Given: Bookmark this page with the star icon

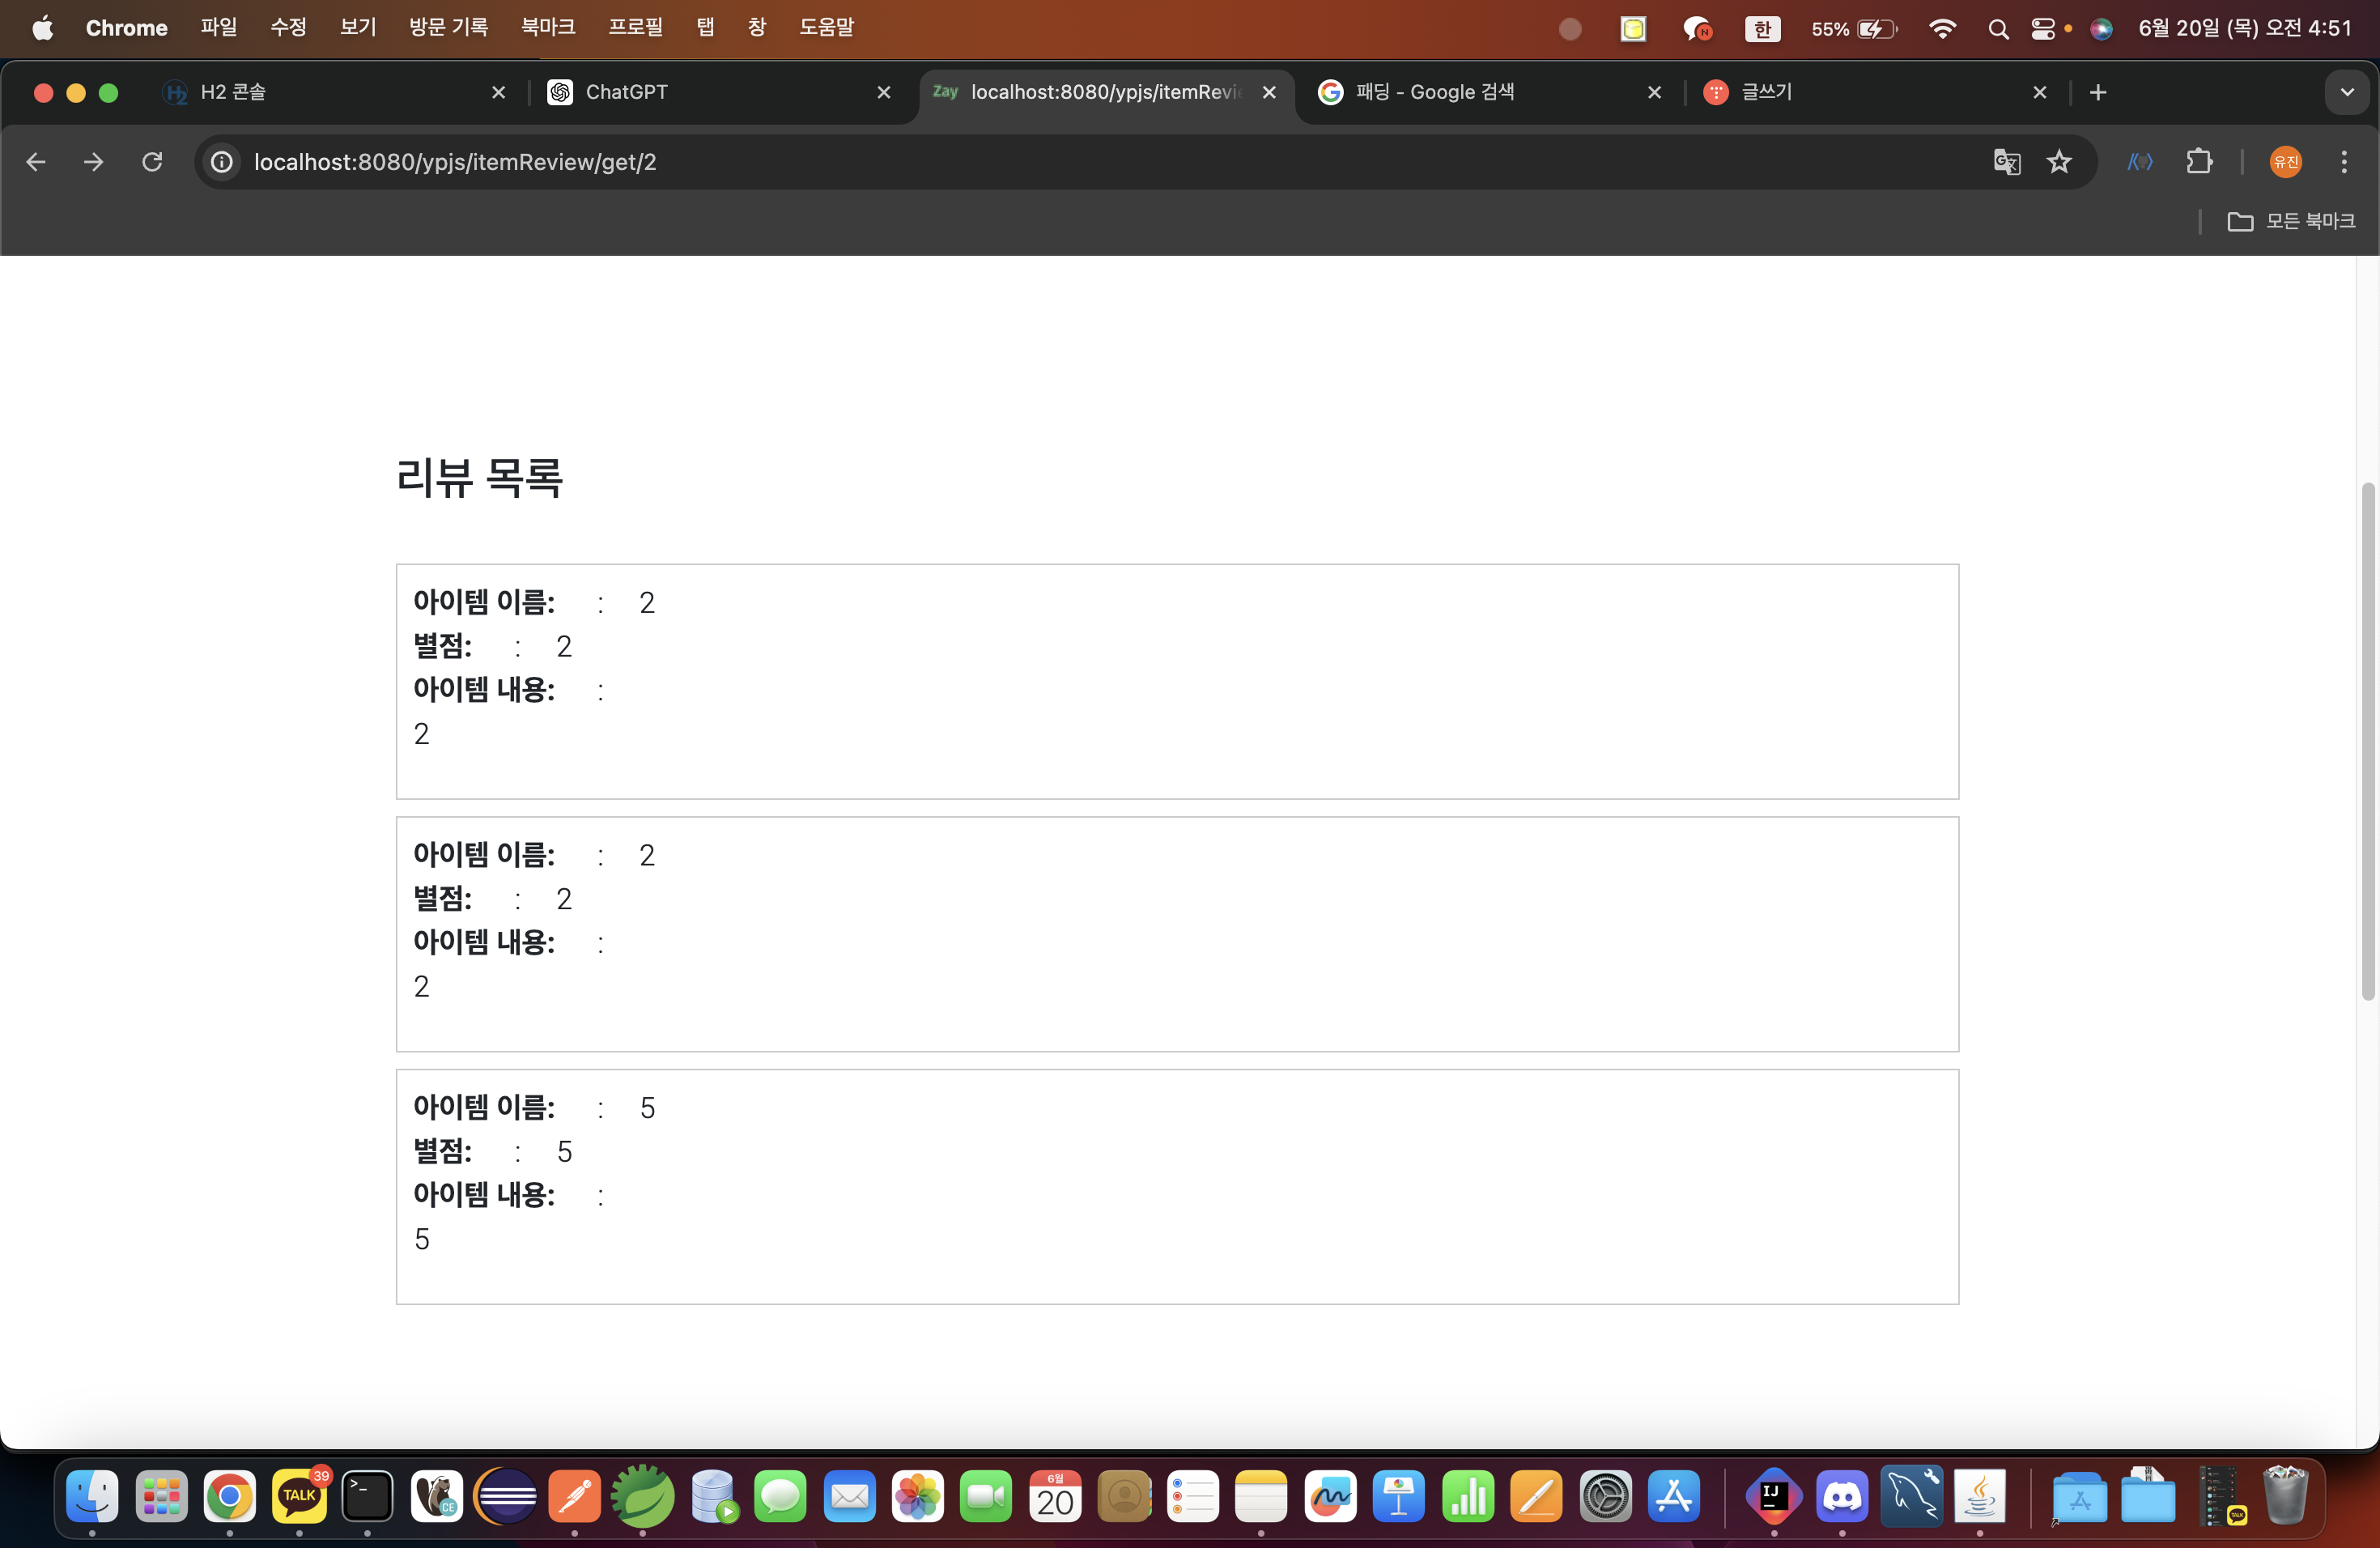Looking at the screenshot, I should coord(2058,162).
